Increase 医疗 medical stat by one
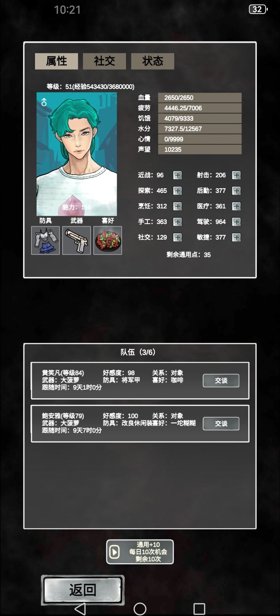280x616 pixels. (236, 206)
